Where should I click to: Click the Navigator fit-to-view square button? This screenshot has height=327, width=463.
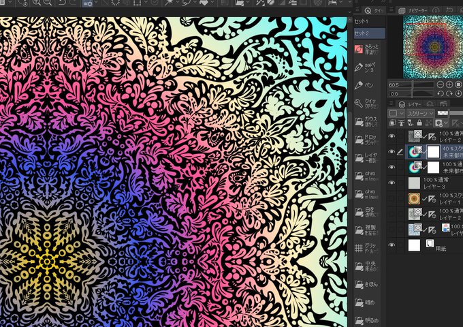tap(458, 84)
